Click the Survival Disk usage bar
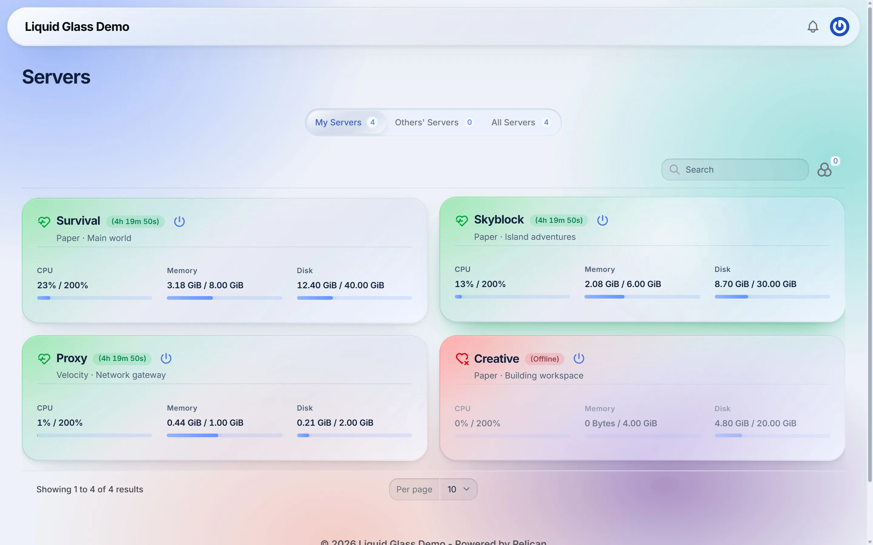Image resolution: width=873 pixels, height=545 pixels. point(354,298)
